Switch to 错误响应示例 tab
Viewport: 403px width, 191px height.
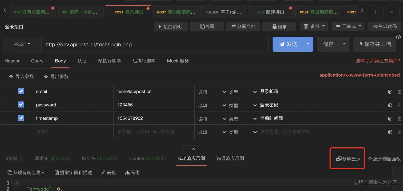[x=230, y=159]
